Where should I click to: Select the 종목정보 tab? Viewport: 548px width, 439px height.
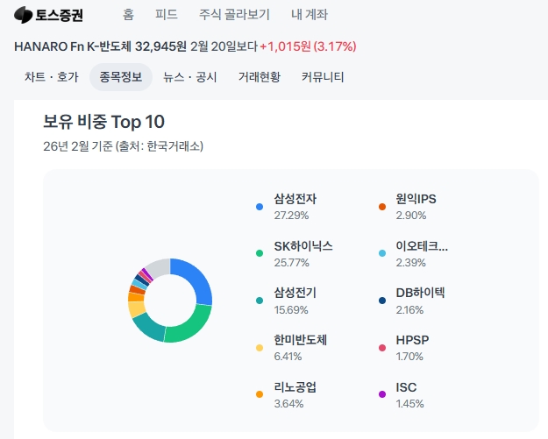tap(121, 77)
